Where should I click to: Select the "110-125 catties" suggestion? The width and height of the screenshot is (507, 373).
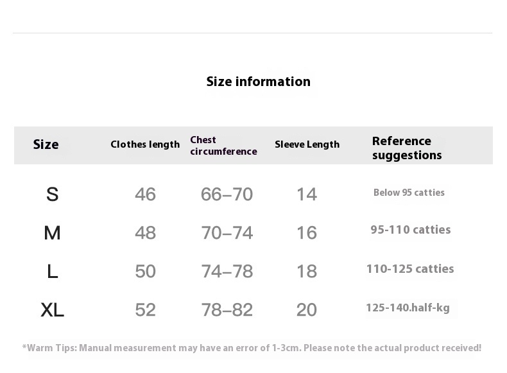pos(409,269)
